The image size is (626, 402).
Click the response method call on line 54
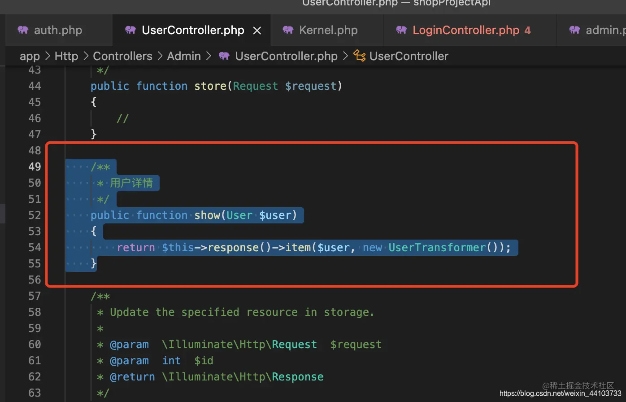coord(233,247)
